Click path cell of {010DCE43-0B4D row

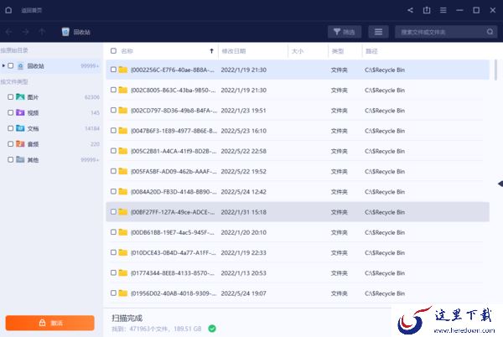[x=385, y=253]
